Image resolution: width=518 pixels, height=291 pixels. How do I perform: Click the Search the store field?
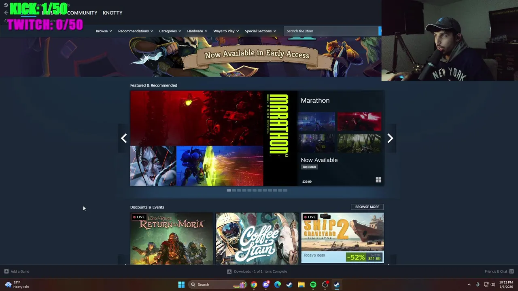(x=331, y=31)
